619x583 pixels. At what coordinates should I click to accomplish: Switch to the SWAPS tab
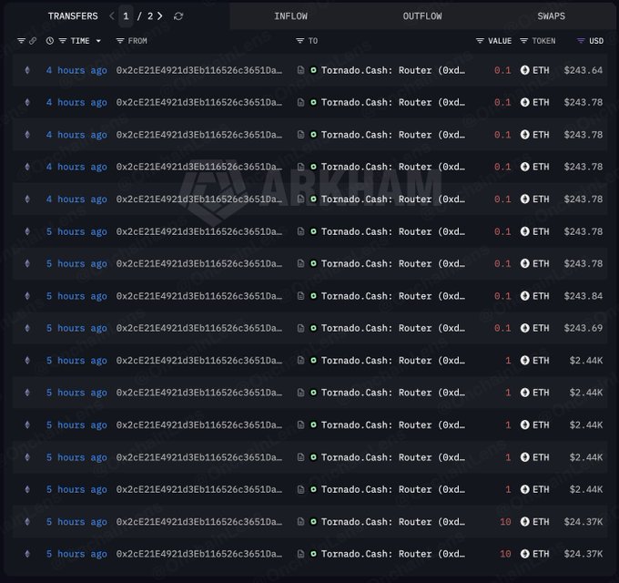pos(551,16)
